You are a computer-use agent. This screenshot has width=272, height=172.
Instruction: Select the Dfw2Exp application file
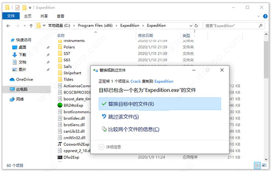(x=71, y=157)
